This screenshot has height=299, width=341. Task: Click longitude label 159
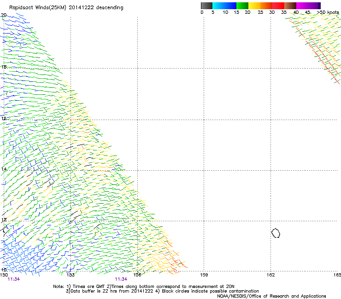[204, 275]
